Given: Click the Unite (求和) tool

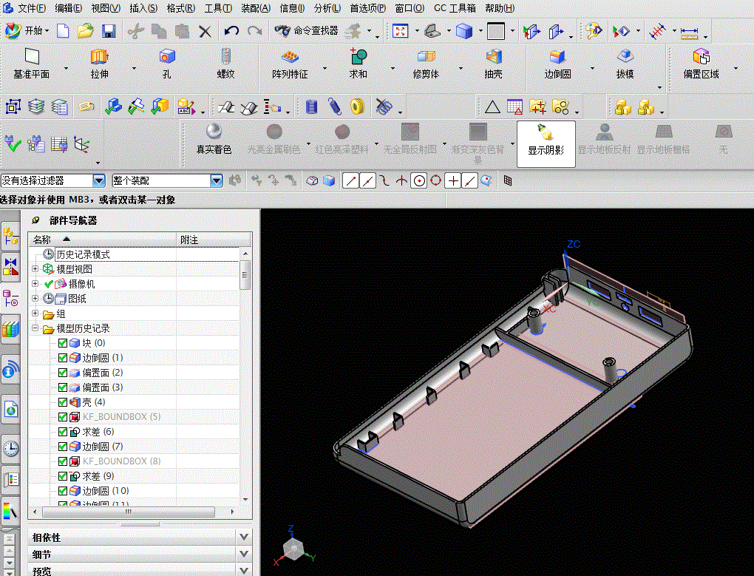Looking at the screenshot, I should coord(359,64).
